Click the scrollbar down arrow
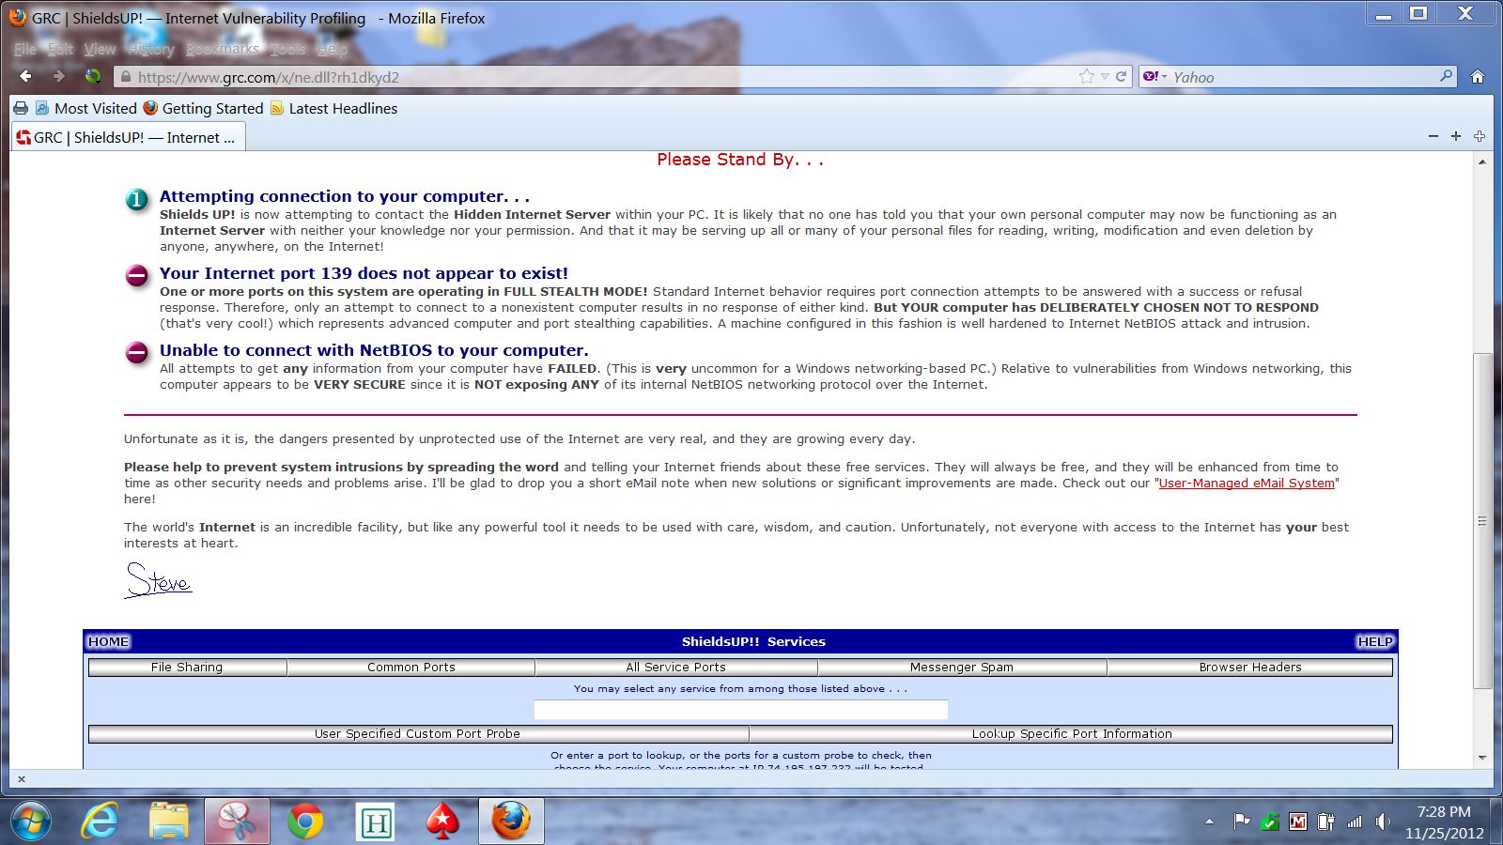1503x845 pixels. 1482,758
